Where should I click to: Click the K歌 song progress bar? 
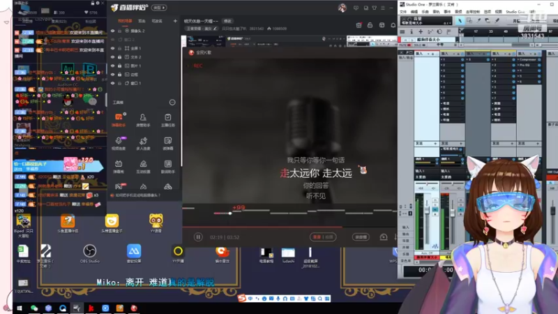(x=289, y=227)
